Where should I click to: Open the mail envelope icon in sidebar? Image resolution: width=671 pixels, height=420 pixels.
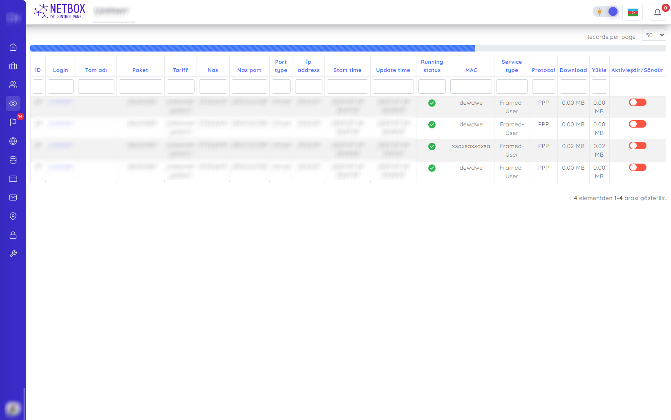[x=13, y=198]
